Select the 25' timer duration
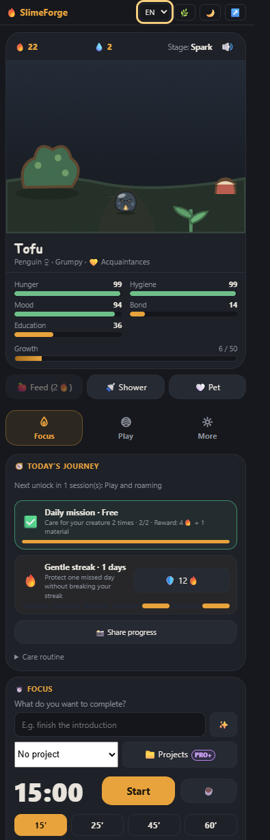 [98, 825]
